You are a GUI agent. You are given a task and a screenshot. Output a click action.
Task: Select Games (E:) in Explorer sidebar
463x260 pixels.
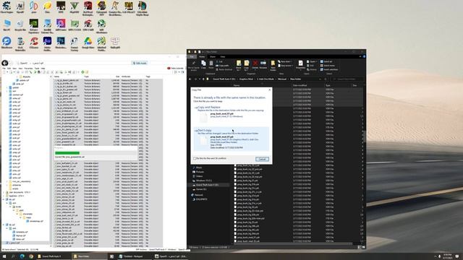point(201,189)
